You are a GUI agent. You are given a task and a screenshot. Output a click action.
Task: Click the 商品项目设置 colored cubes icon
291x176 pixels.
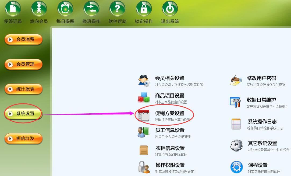[144, 97]
